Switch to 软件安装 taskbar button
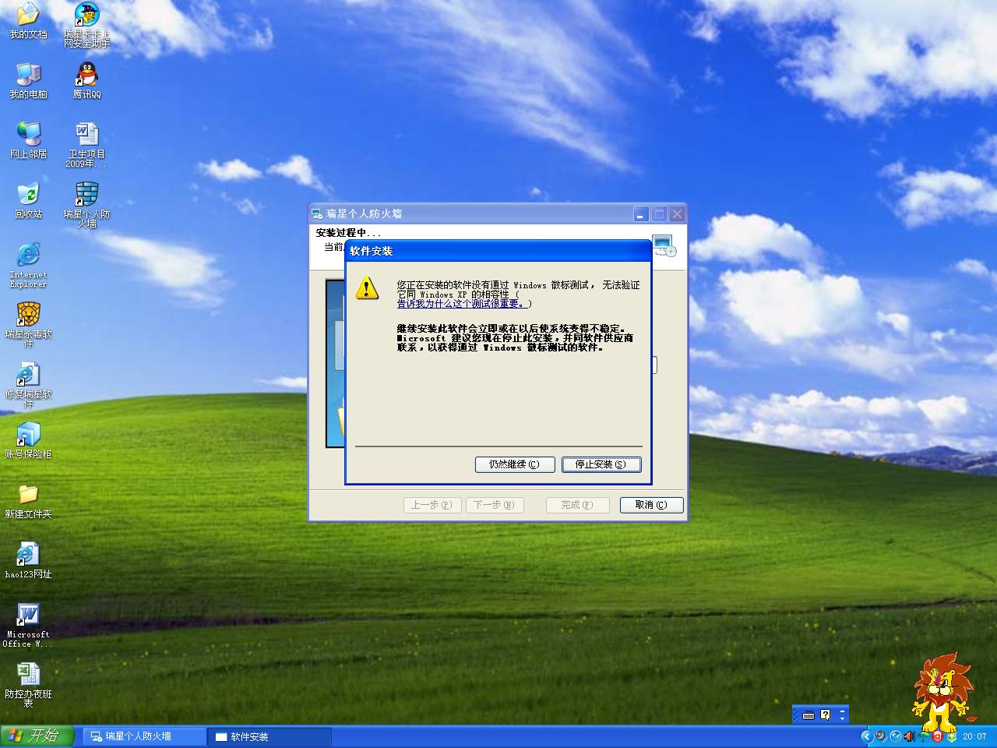 click(270, 736)
